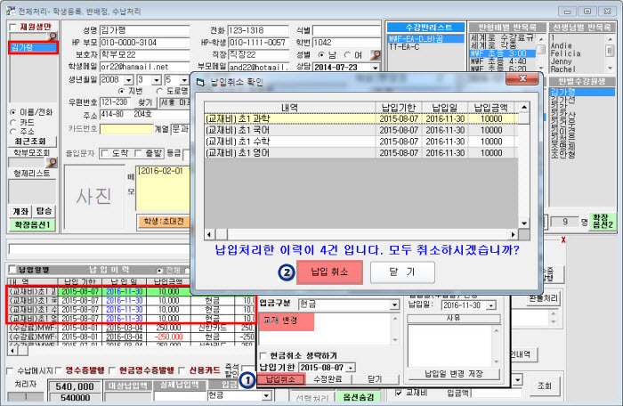This screenshot has width=623, height=406.
Task: Click the application icon in the title bar
Action: pos(9,8)
